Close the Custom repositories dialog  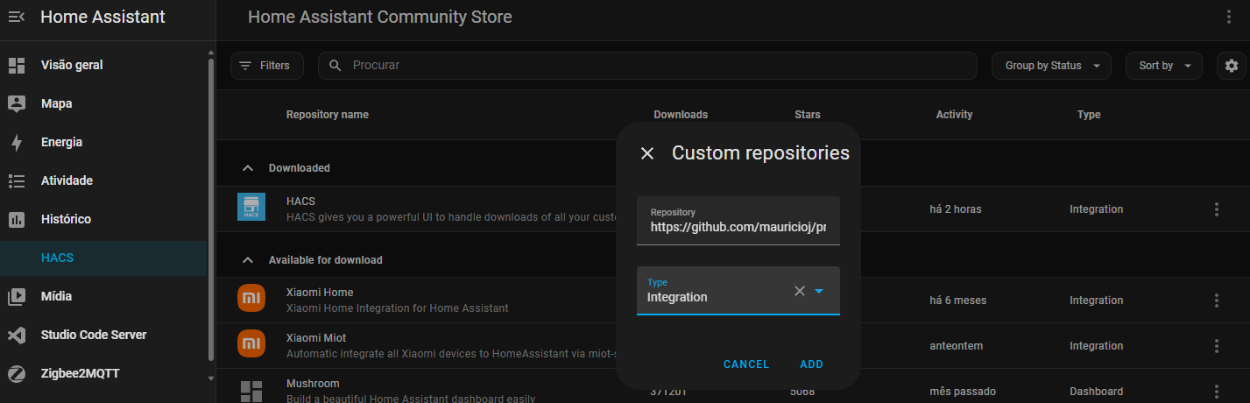point(647,153)
